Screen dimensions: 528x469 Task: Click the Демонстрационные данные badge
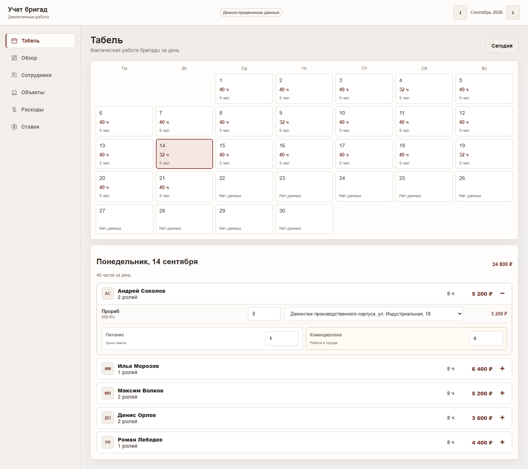251,12
